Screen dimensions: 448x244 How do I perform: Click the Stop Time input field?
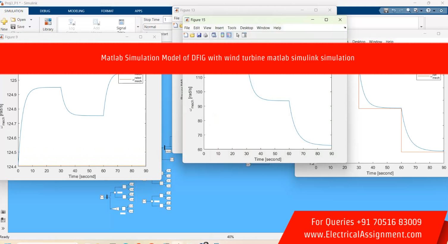(167, 20)
